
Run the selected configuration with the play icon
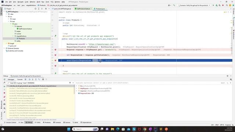213,5
